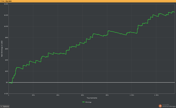Click the 'Filter:' label in header bar
The width and height of the screenshot is (176, 108).
point(3,1)
